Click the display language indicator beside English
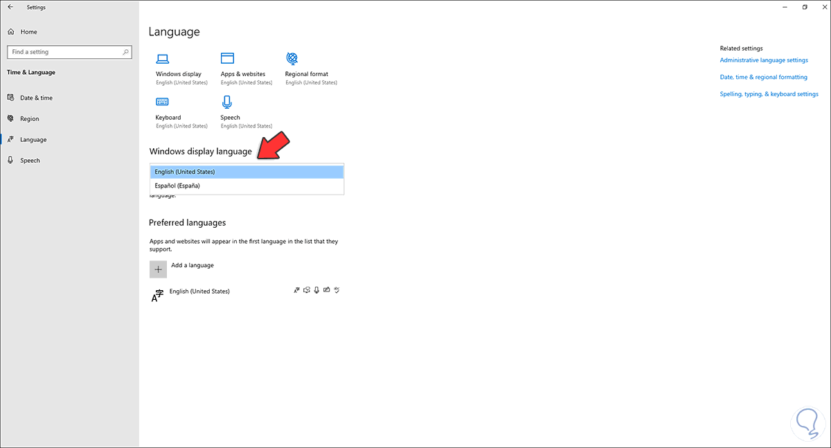Viewport: 831px width, 448px height. [296, 290]
